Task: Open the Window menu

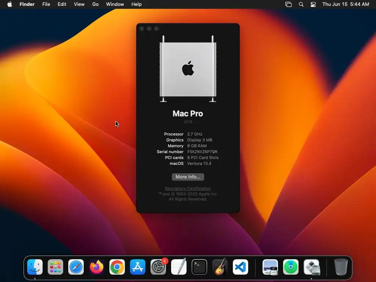Action: (x=115, y=4)
